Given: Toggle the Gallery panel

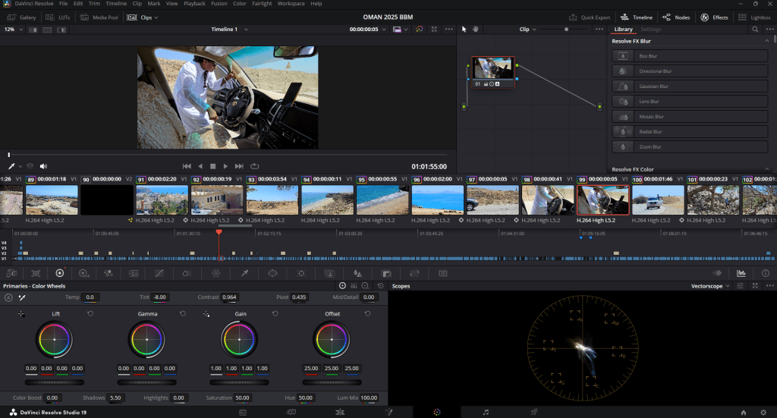Looking at the screenshot, I should click(21, 17).
